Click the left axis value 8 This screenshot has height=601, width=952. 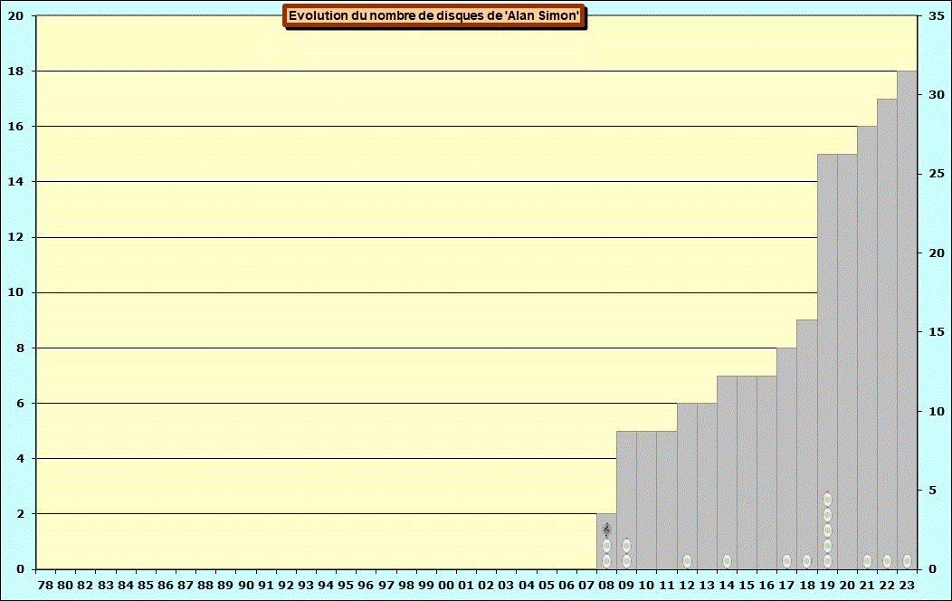tap(21, 348)
